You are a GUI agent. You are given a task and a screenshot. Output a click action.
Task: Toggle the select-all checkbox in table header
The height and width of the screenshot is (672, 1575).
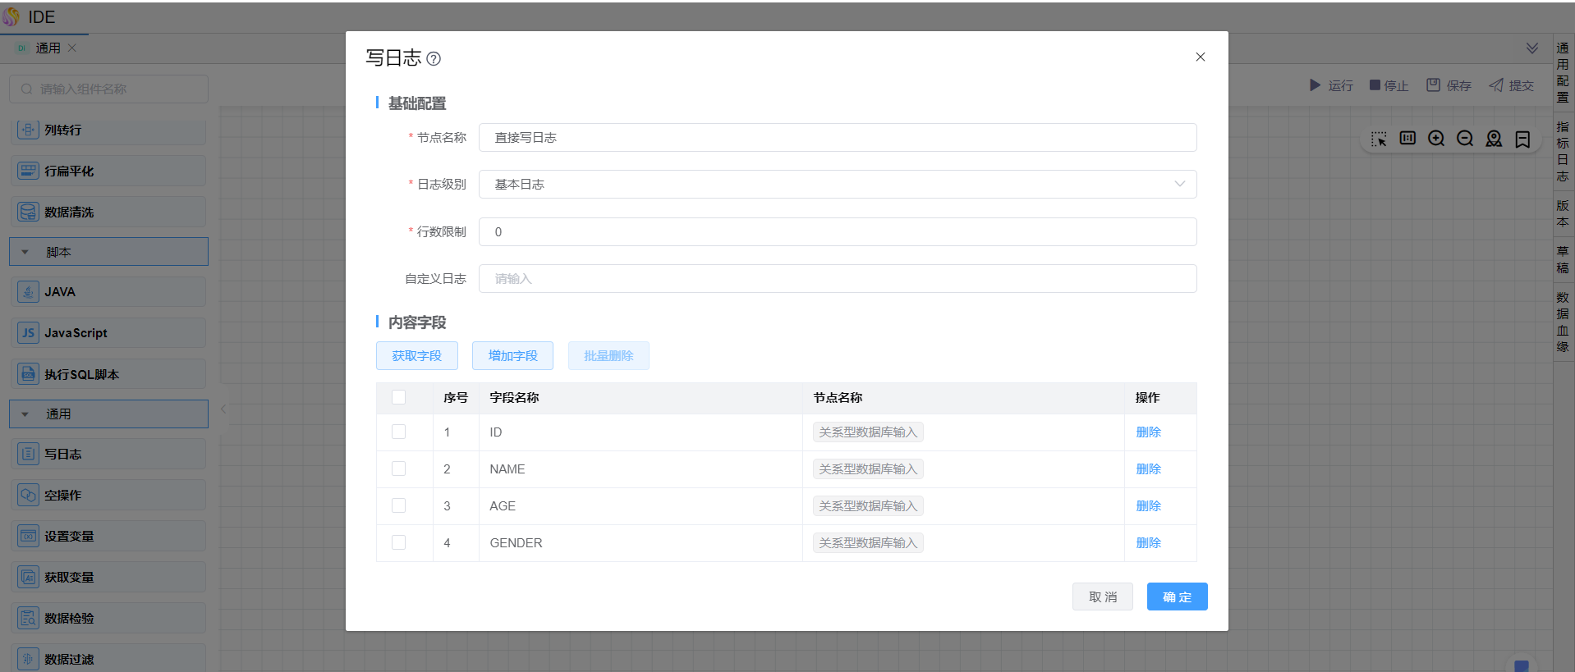(399, 398)
